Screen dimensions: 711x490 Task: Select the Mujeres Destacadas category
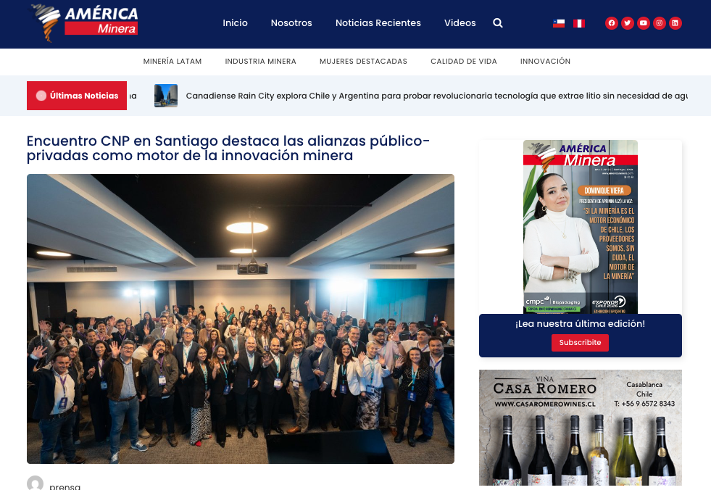pos(363,62)
